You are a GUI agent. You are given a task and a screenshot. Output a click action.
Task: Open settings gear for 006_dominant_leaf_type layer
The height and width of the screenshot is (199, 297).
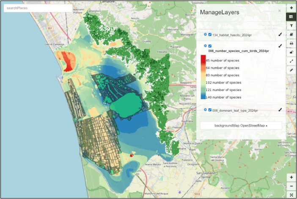[x=205, y=110]
